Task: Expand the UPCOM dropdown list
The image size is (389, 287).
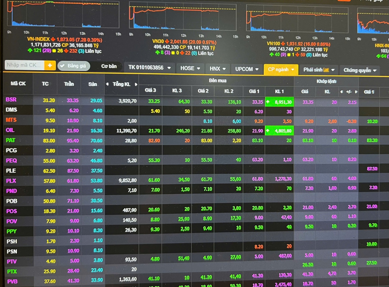Action: click(x=247, y=69)
